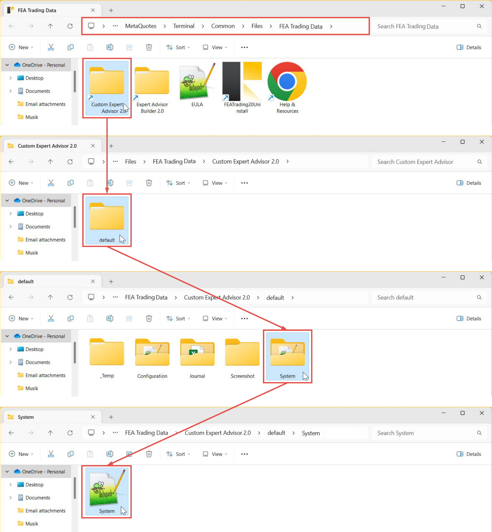
Task: Click Search Custom Expert Advisor field
Action: (x=429, y=162)
